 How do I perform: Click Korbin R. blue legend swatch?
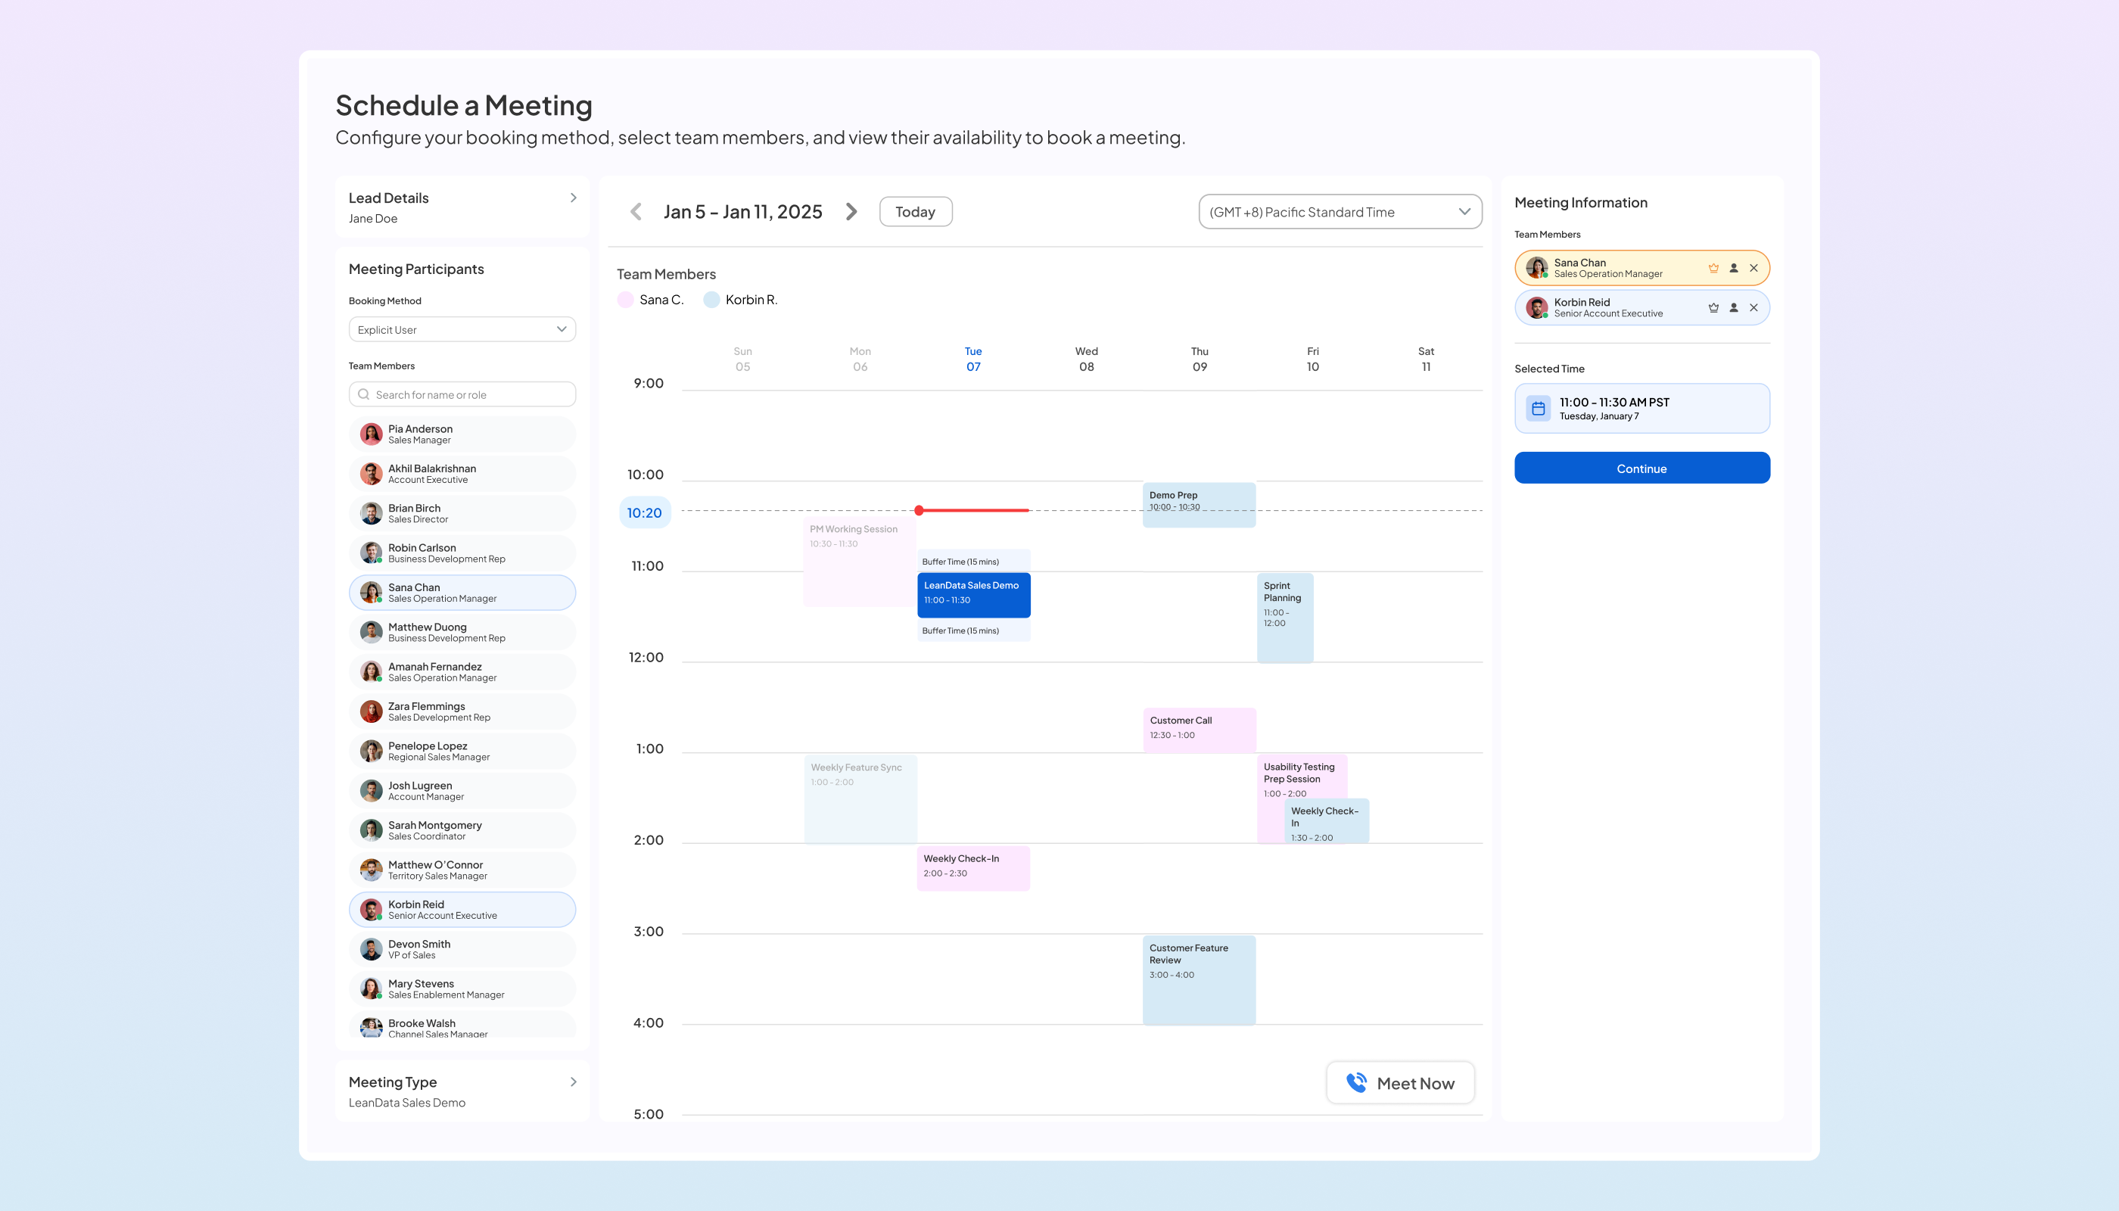[711, 300]
